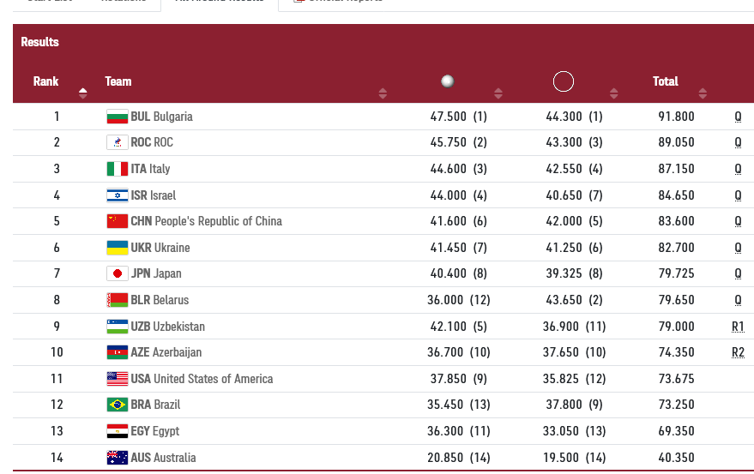Open CHN People's Republic of China link
Viewport: 754px width, 474px height.
click(206, 221)
